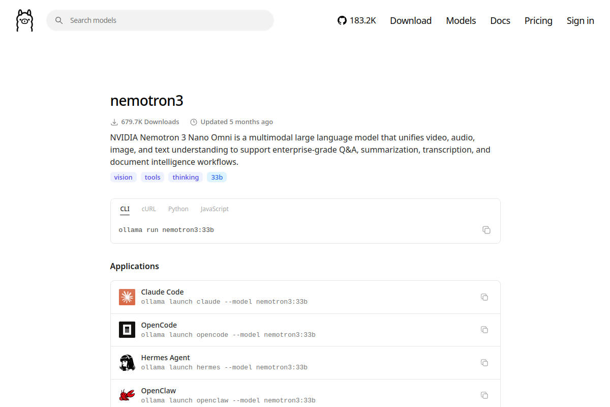Open the Docs link
610x407 pixels.
pyautogui.click(x=500, y=20)
